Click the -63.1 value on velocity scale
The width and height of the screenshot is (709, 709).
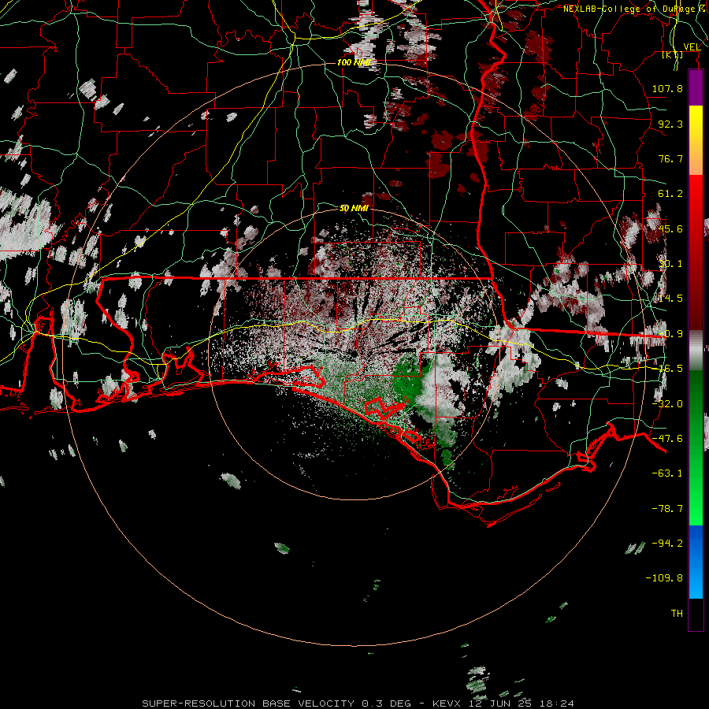(x=667, y=473)
